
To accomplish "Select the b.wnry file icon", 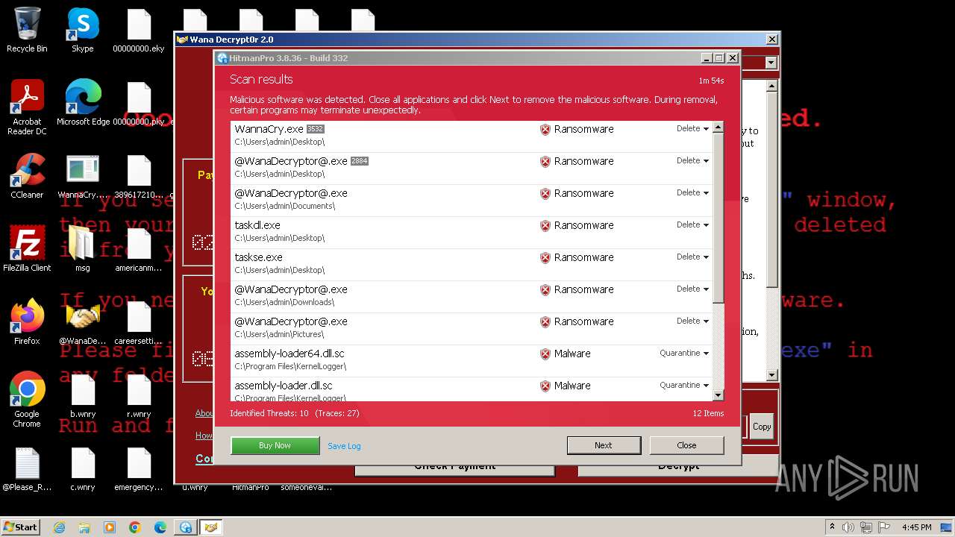I will pos(83,395).
